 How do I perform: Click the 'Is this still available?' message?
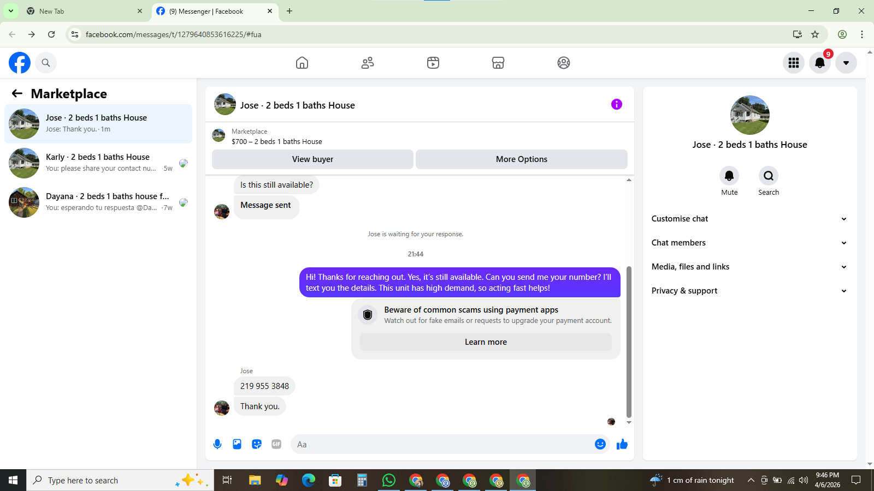pyautogui.click(x=276, y=185)
